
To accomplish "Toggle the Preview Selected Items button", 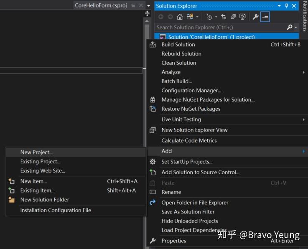I will 265,17.
